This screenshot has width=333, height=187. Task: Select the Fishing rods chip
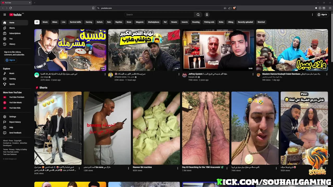coord(209,22)
